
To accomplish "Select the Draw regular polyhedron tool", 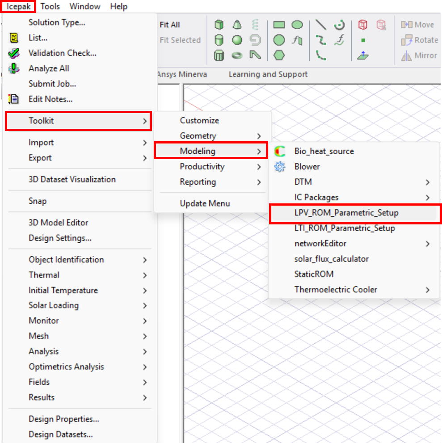I will click(219, 55).
